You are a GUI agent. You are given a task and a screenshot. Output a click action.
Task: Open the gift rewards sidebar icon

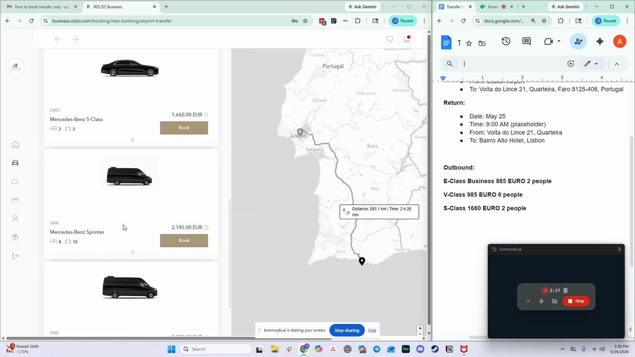pos(15,237)
